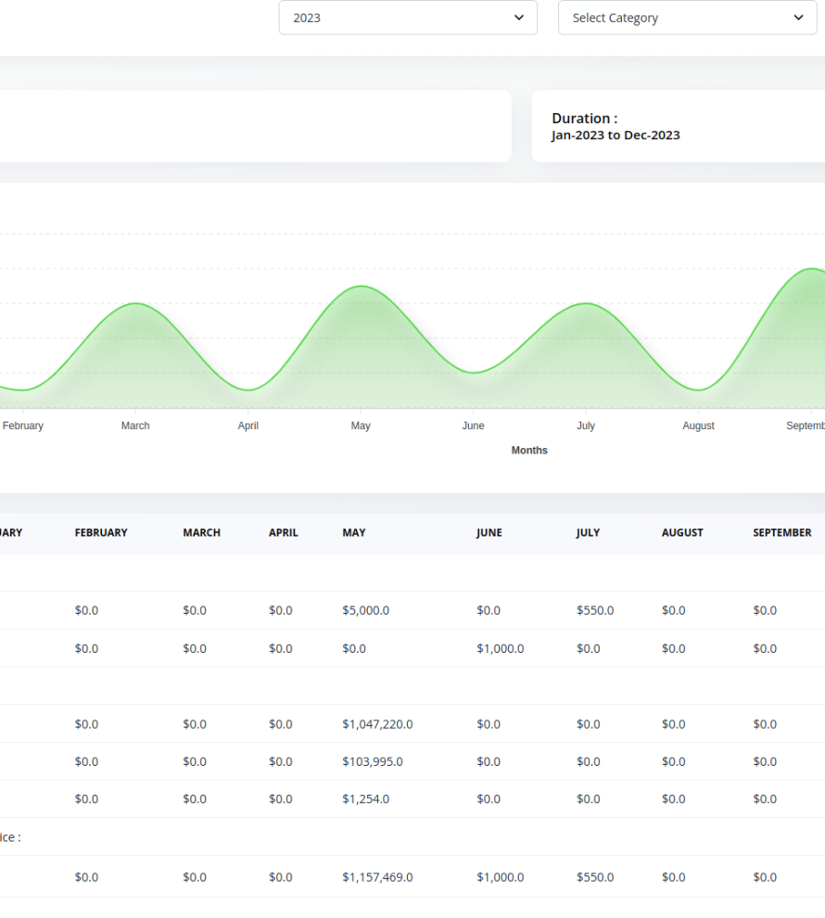Click the chart peak above July
The height and width of the screenshot is (918, 825).
tap(585, 304)
